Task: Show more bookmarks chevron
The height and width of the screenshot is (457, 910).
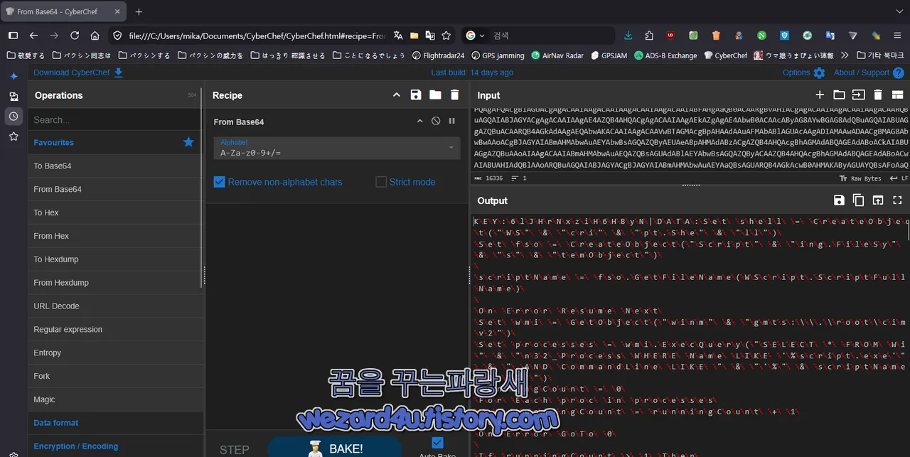Action: tap(845, 55)
